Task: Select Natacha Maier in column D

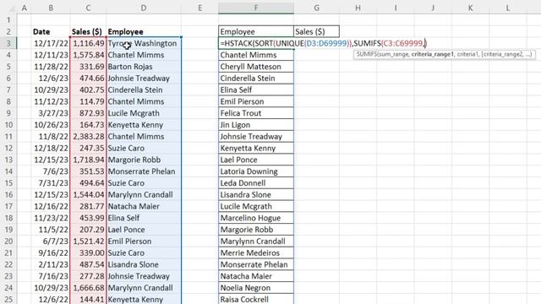Action: [x=144, y=206]
